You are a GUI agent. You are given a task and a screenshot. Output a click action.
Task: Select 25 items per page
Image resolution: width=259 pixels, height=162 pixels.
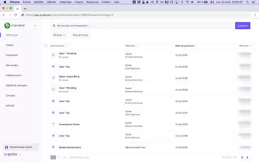(x=53, y=158)
